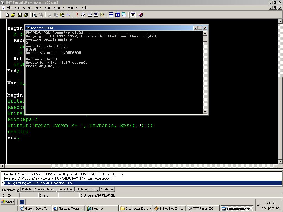Image resolution: width=283 pixels, height=212 pixels.
Task: Open the Options menu
Action: (x=59, y=8)
